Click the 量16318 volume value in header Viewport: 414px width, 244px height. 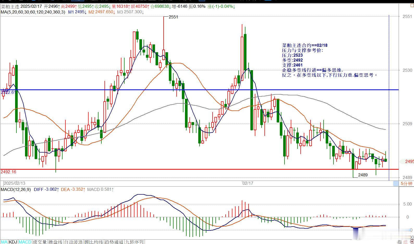[x=121, y=6]
